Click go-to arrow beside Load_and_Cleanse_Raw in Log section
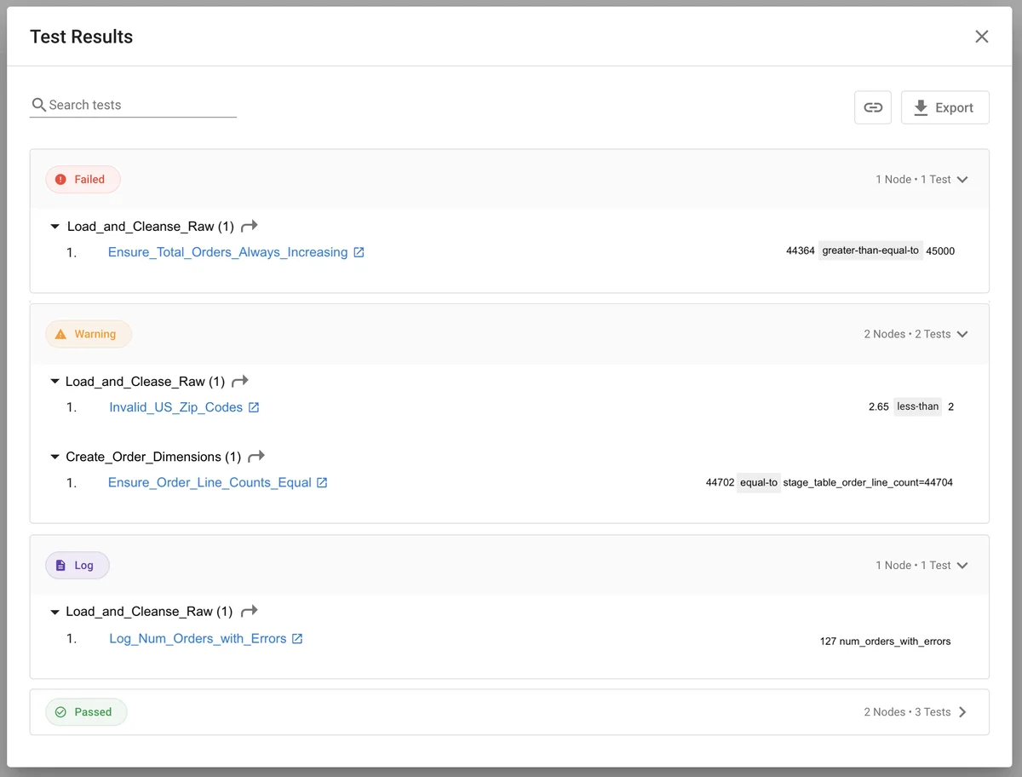This screenshot has height=777, width=1022. [249, 611]
